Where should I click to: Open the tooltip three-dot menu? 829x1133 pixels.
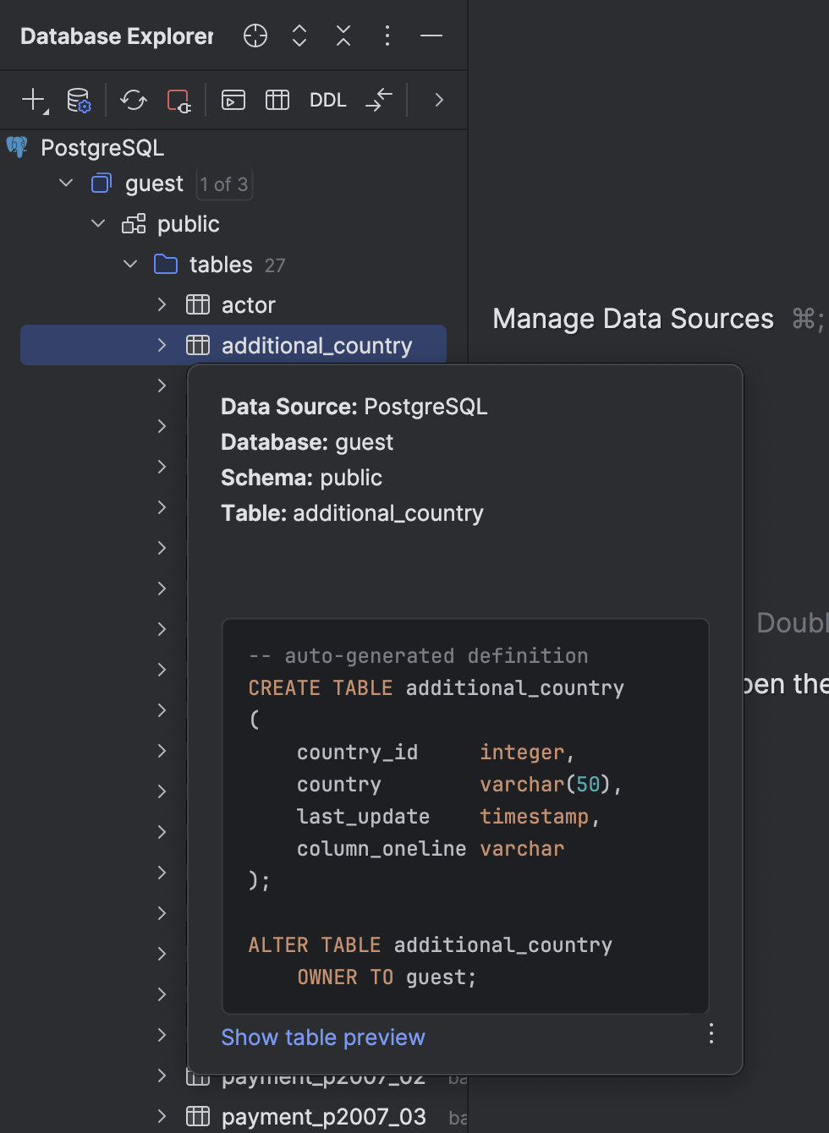(x=711, y=1033)
